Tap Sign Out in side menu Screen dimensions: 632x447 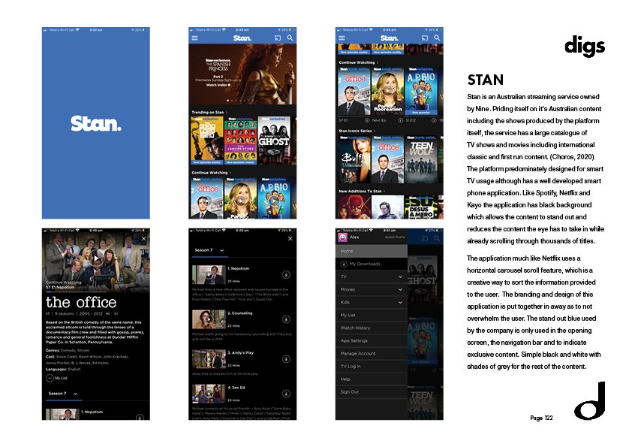pyautogui.click(x=372, y=391)
